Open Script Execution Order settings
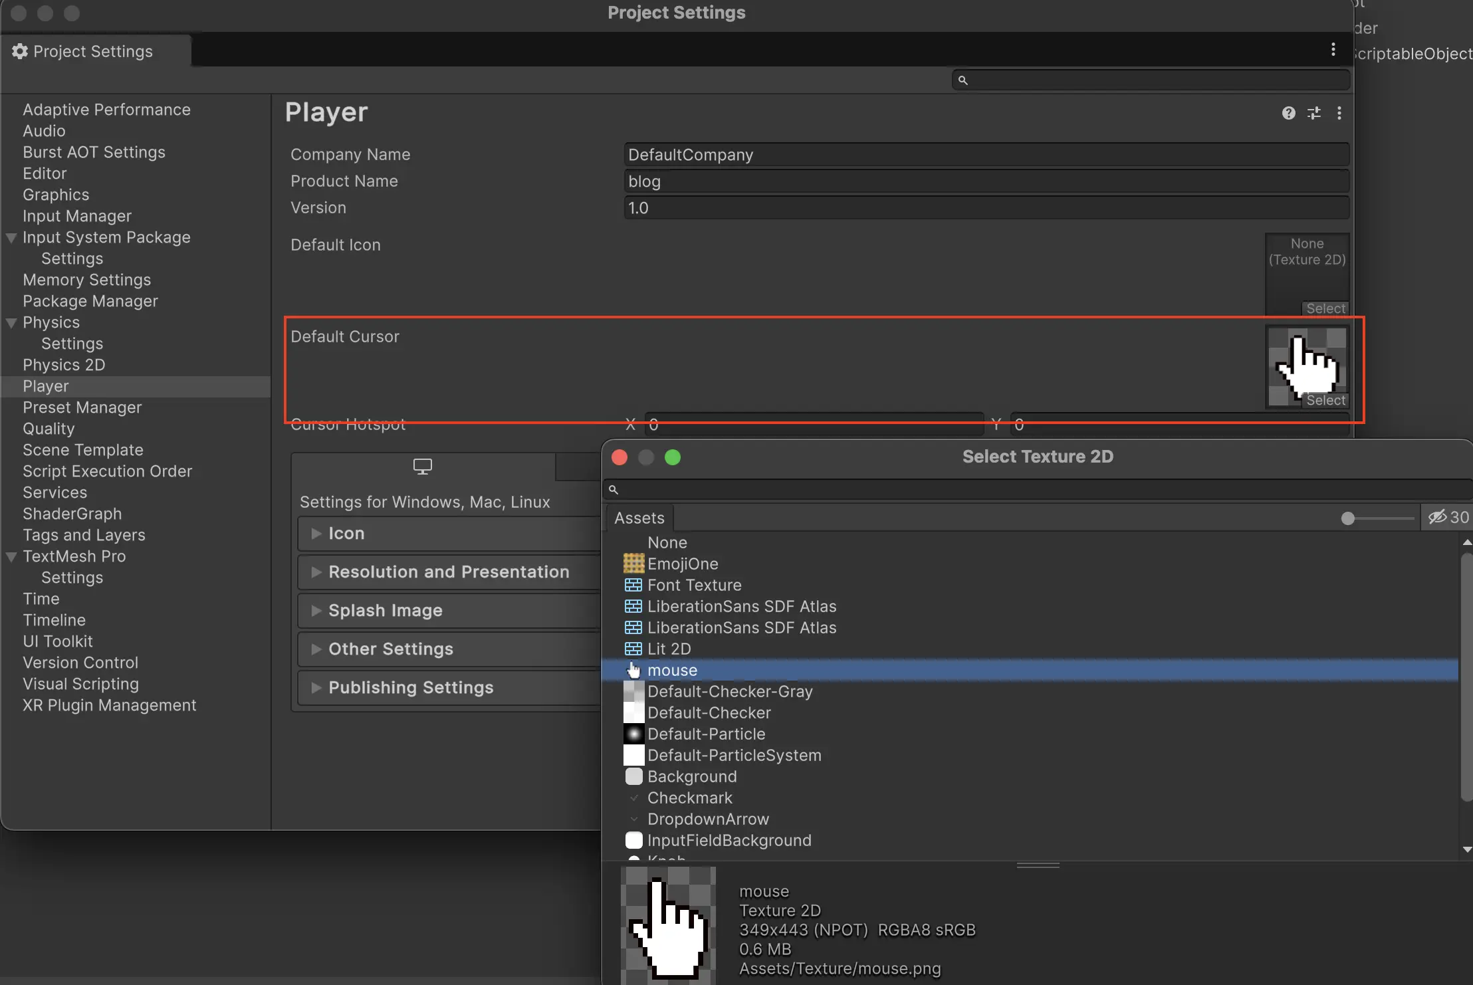This screenshot has width=1473, height=985. tap(107, 471)
